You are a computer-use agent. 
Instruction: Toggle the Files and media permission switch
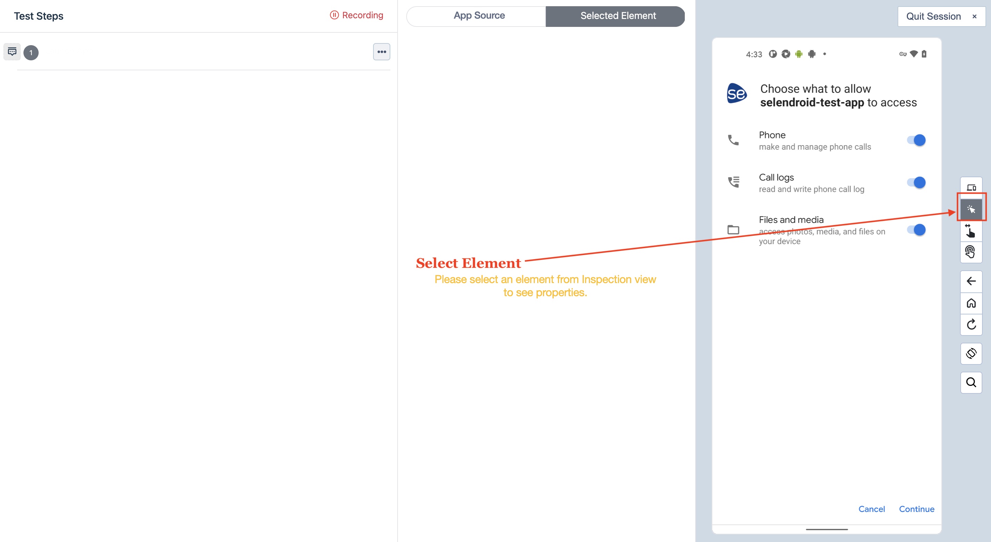[x=917, y=230]
